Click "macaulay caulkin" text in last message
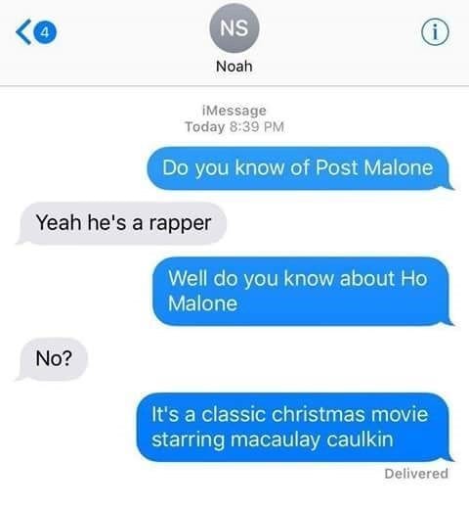469x509 pixels. click(x=312, y=440)
